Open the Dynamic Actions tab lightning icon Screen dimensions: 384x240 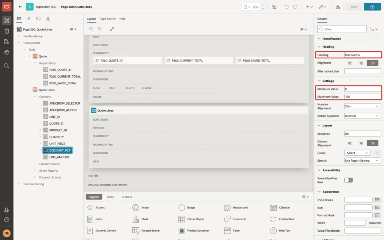pos(28,19)
